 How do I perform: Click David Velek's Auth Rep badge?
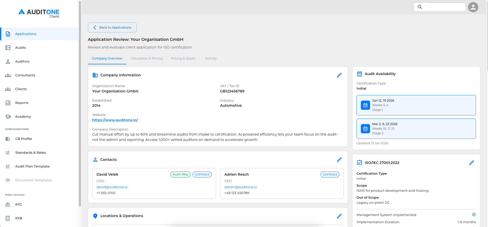(x=180, y=174)
